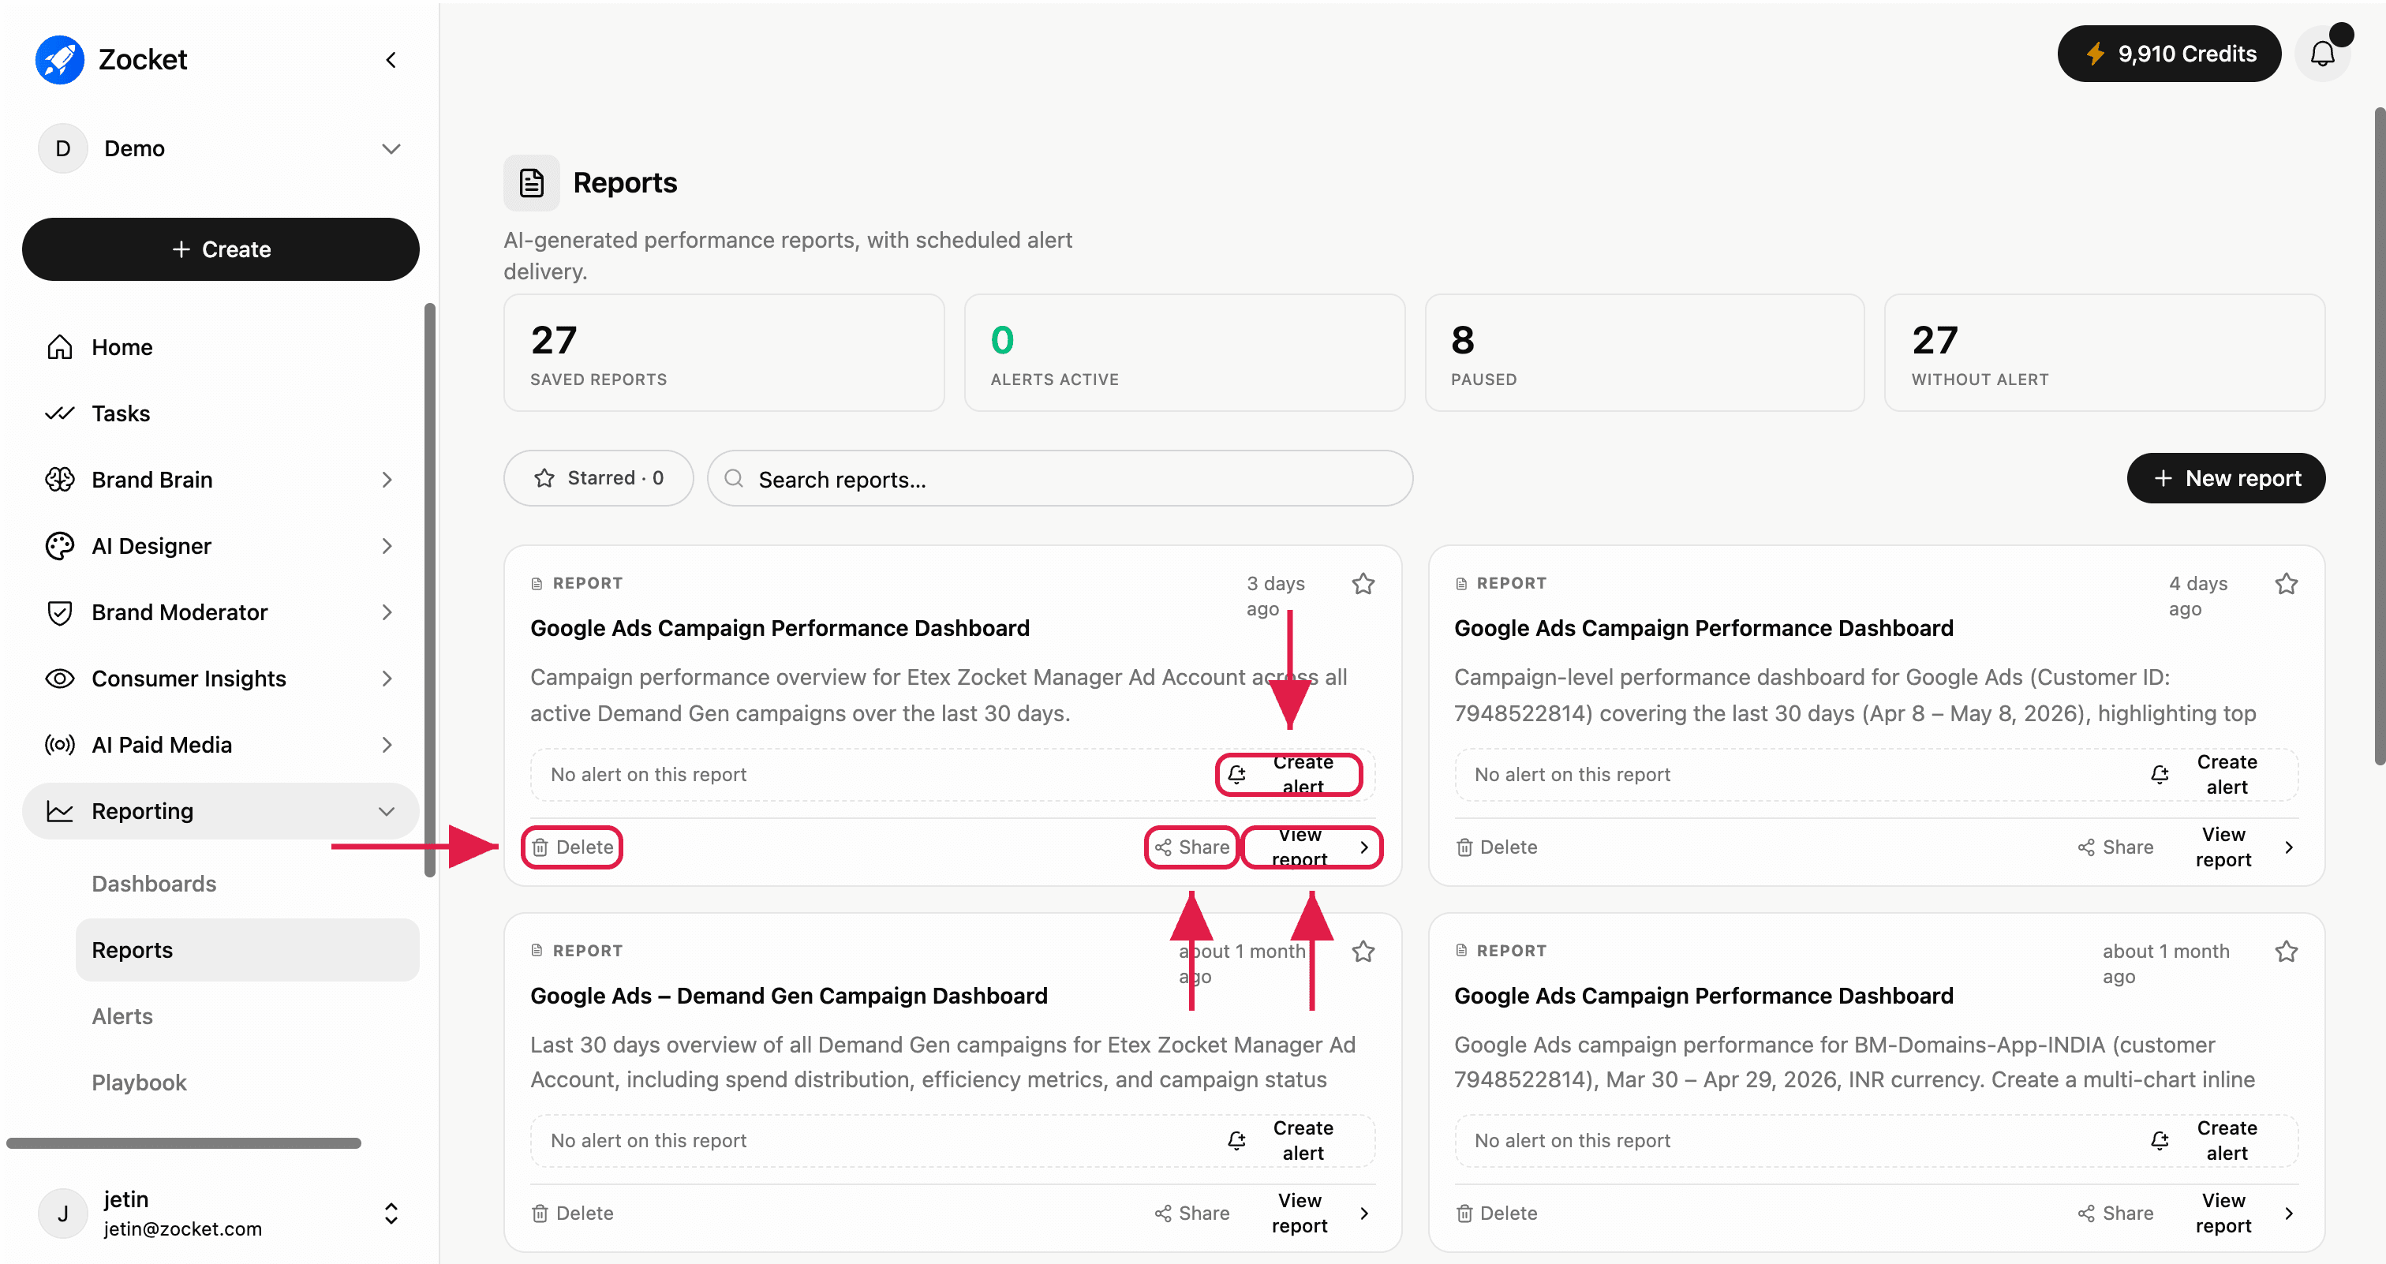The height and width of the screenshot is (1264, 2386).
Task: Open the Demo workspace dropdown
Action: click(391, 149)
